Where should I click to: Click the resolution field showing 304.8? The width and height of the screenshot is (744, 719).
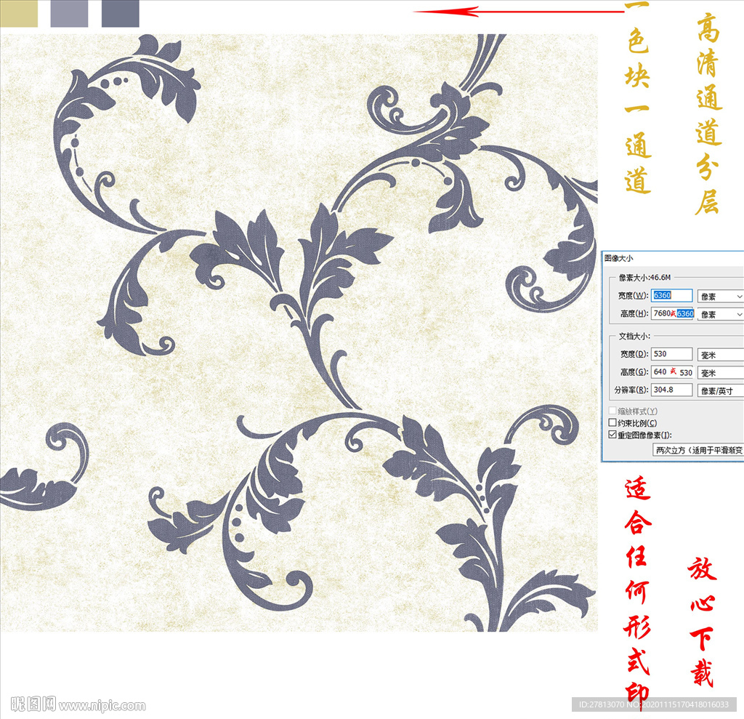click(671, 390)
